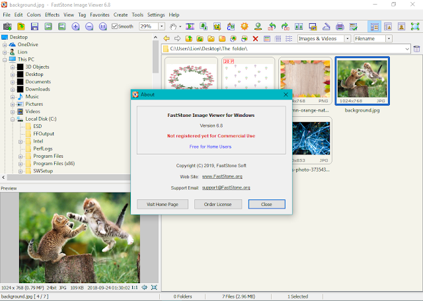Click the Empty Recycle Bin icon beside path
Image resolution: width=423 pixels, height=301 pixels.
[x=416, y=49]
